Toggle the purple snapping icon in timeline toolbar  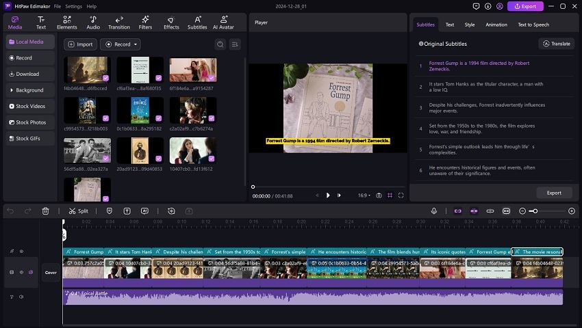point(474,211)
